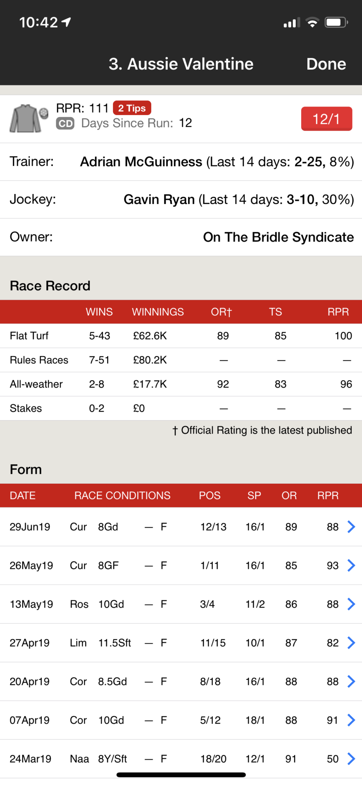Expand the 26May19 race result chevron
This screenshot has height=785, width=362.
pos(351,565)
